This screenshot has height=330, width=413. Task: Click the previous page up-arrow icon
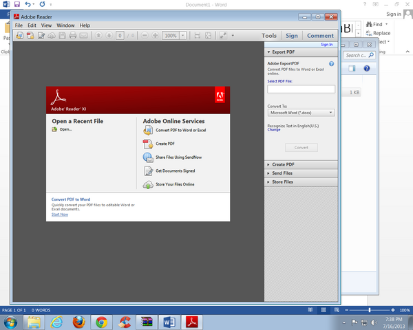(98, 35)
